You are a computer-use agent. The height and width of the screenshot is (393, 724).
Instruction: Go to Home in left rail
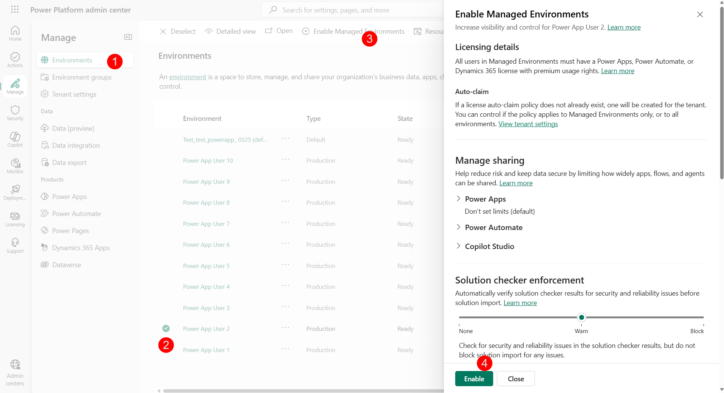(x=15, y=33)
